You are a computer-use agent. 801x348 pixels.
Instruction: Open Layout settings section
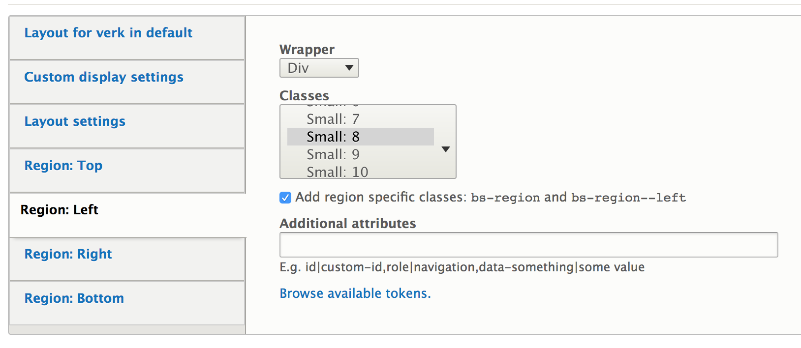[x=74, y=121]
